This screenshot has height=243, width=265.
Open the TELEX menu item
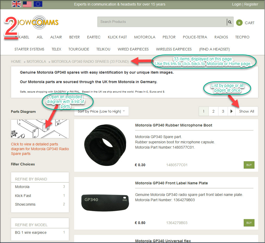click(56, 49)
